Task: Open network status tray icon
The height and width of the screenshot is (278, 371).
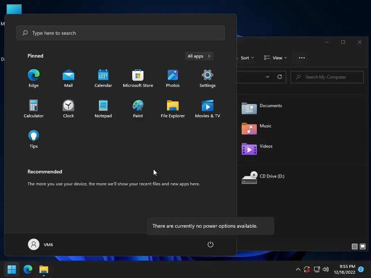Action: pyautogui.click(x=317, y=269)
